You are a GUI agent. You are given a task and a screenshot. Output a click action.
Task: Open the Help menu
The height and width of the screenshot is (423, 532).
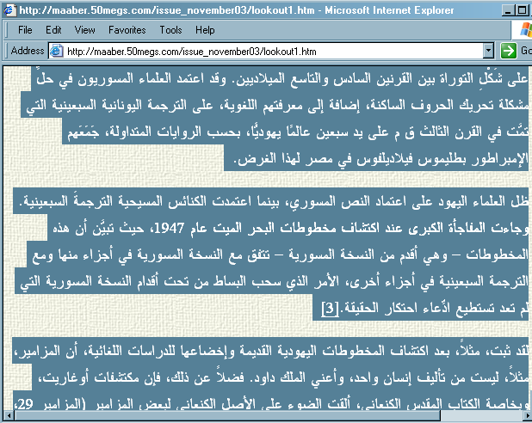click(205, 30)
